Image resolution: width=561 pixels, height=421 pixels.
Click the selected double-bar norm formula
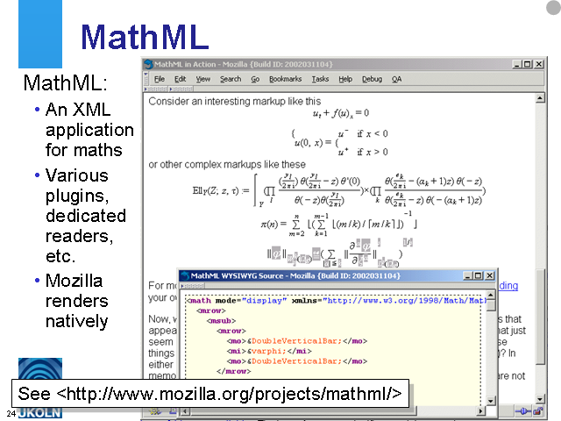tap(340, 253)
